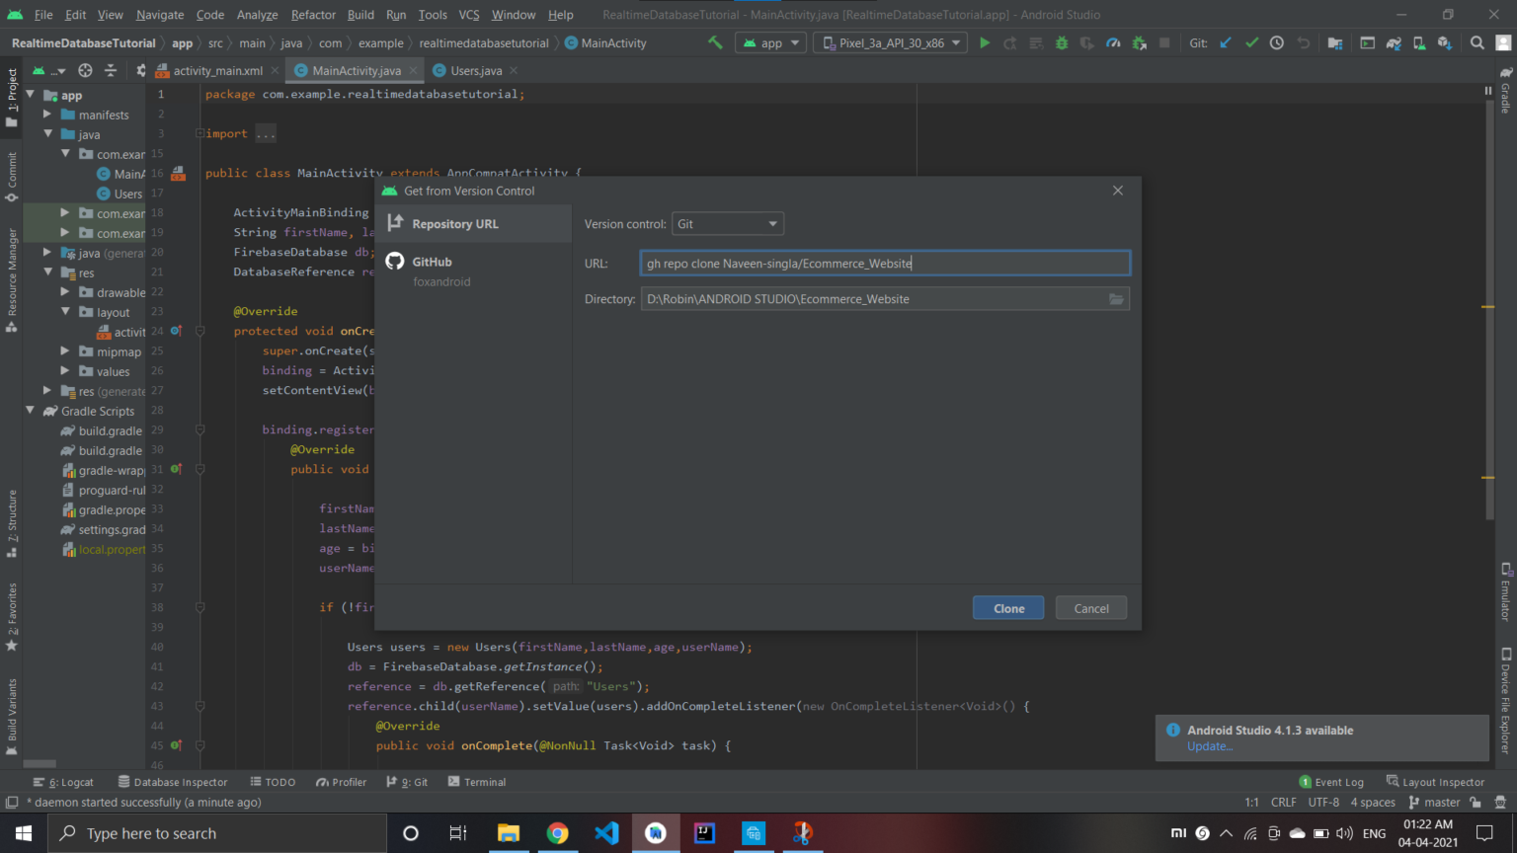Run the app with green play icon

click(x=984, y=42)
